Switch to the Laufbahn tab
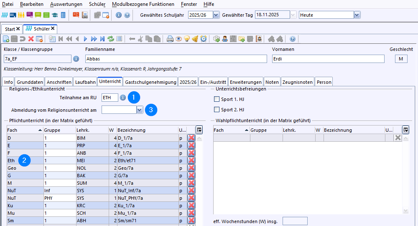Image resolution: width=418 pixels, height=226 pixels. coord(85,82)
